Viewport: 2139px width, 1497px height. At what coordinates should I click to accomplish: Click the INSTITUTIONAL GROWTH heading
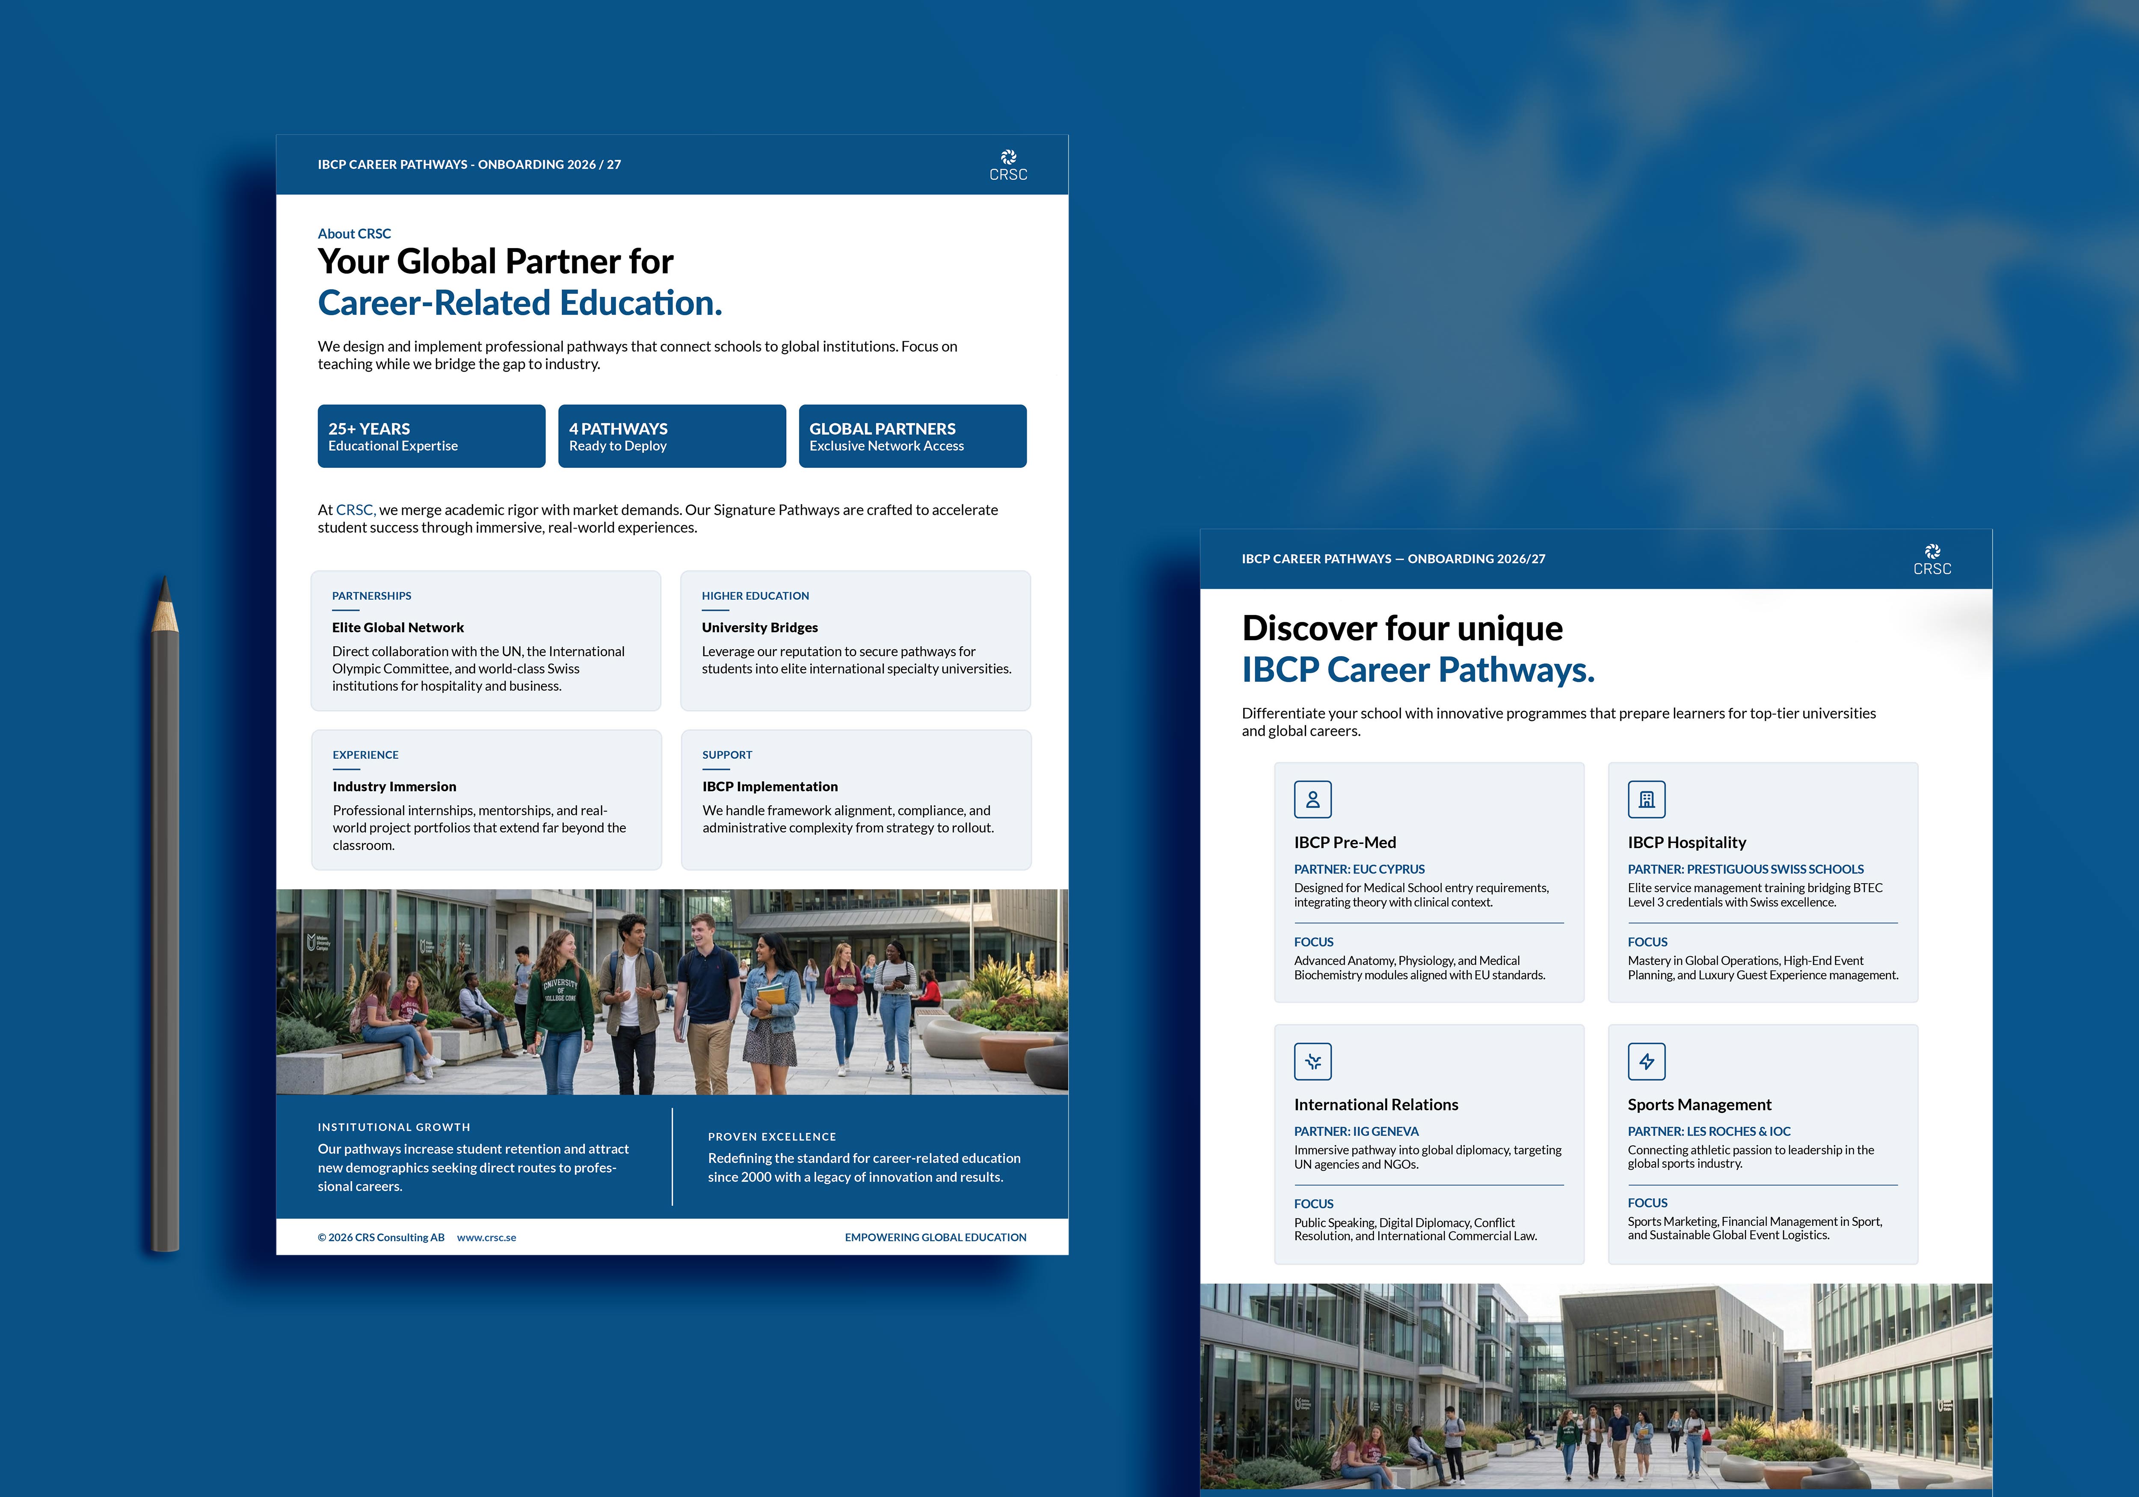(x=394, y=1127)
